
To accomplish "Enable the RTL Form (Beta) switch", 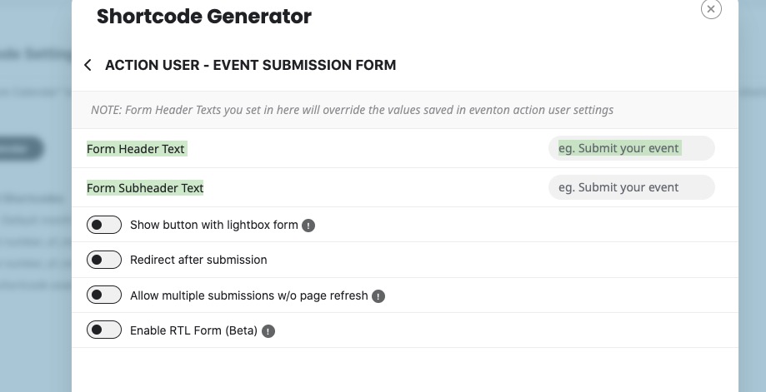I will pos(104,330).
